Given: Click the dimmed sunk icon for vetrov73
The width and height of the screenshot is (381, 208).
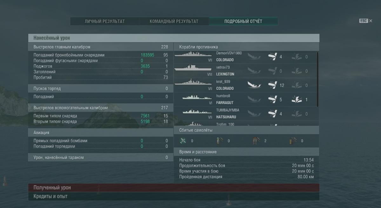Looking at the screenshot, I should [x=254, y=71].
